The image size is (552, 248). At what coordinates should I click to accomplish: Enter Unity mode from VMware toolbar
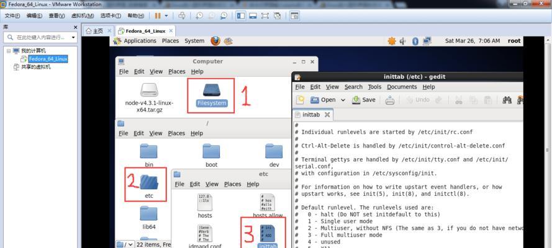pos(278,15)
